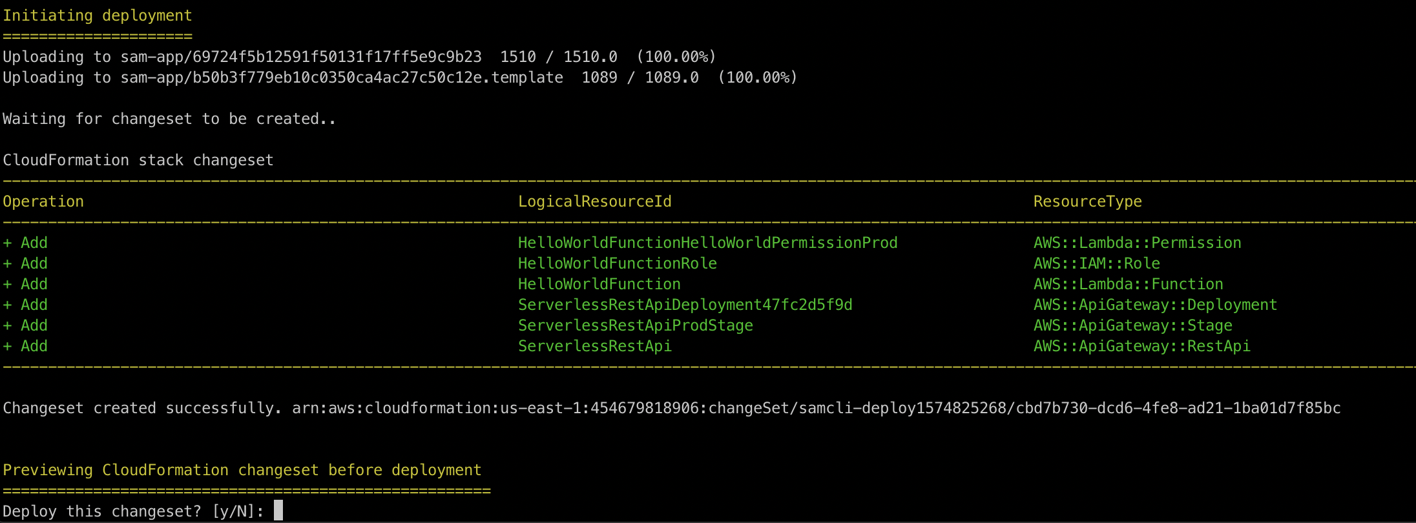
Task: Click the 'LogicalResourceId' column header
Action: [x=594, y=201]
